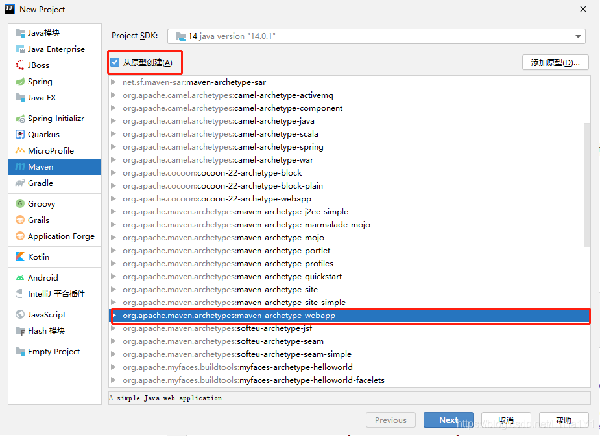Image resolution: width=600 pixels, height=436 pixels.
Task: Click the Gradle elephant icon
Action: click(x=20, y=183)
